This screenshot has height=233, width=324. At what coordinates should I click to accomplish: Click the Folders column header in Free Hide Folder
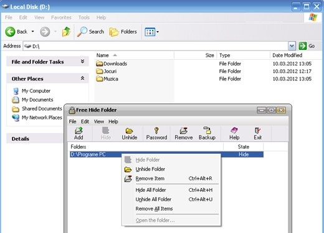(146, 147)
